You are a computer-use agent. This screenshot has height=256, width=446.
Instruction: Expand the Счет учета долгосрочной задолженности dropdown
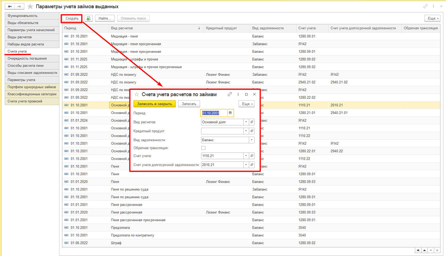click(x=246, y=165)
